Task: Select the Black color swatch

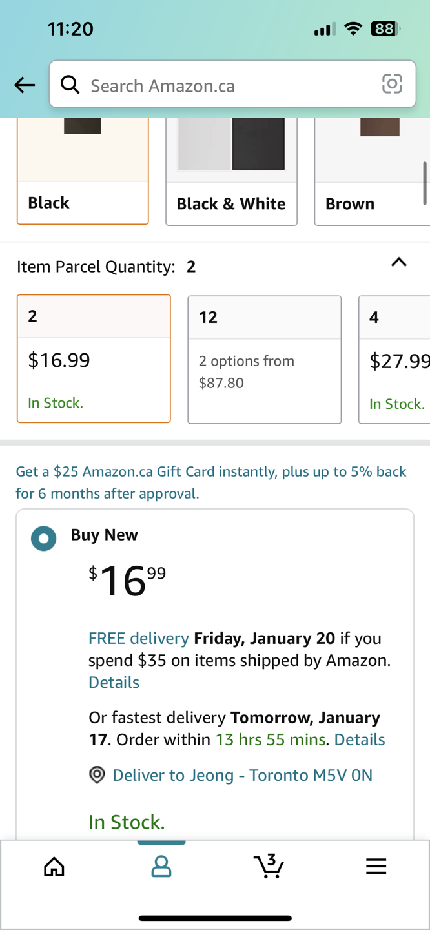Action: point(83,171)
